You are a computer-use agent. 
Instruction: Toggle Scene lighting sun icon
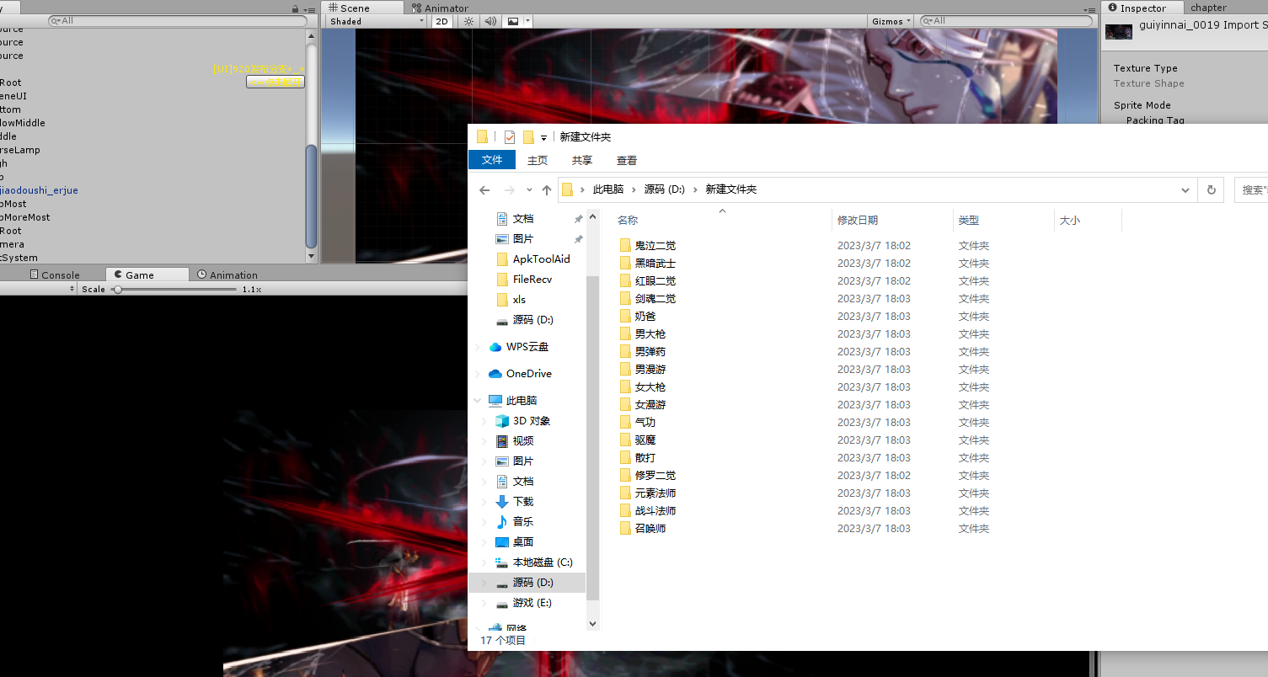[469, 22]
